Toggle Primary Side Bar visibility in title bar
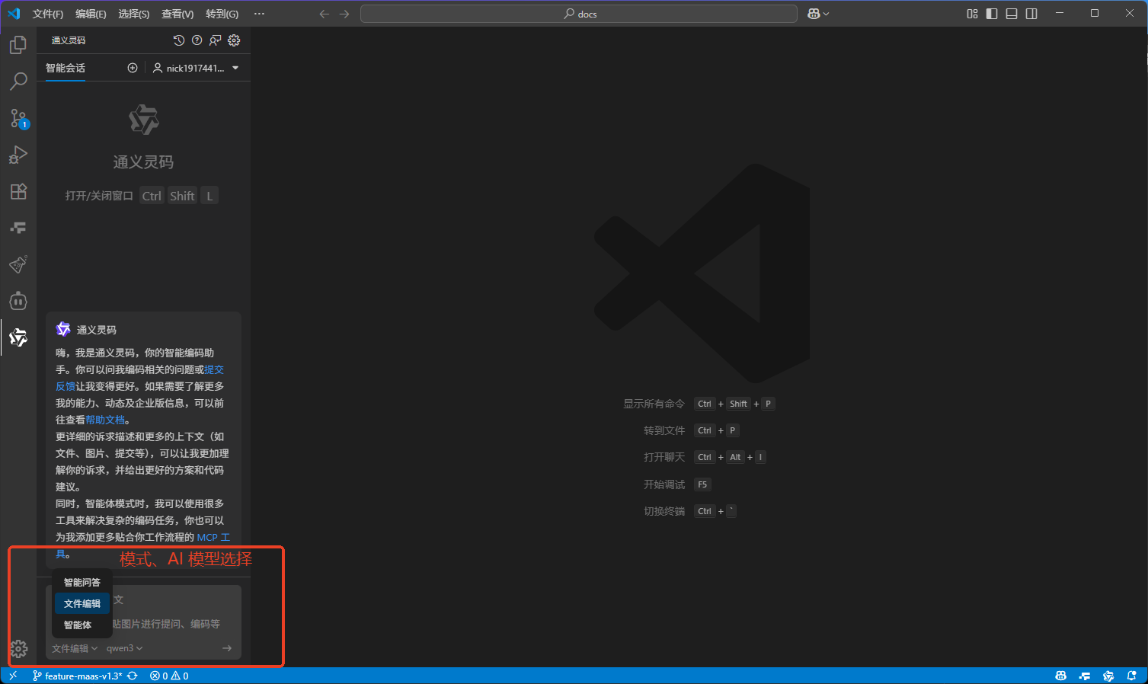Viewport: 1148px width, 684px height. tap(992, 14)
